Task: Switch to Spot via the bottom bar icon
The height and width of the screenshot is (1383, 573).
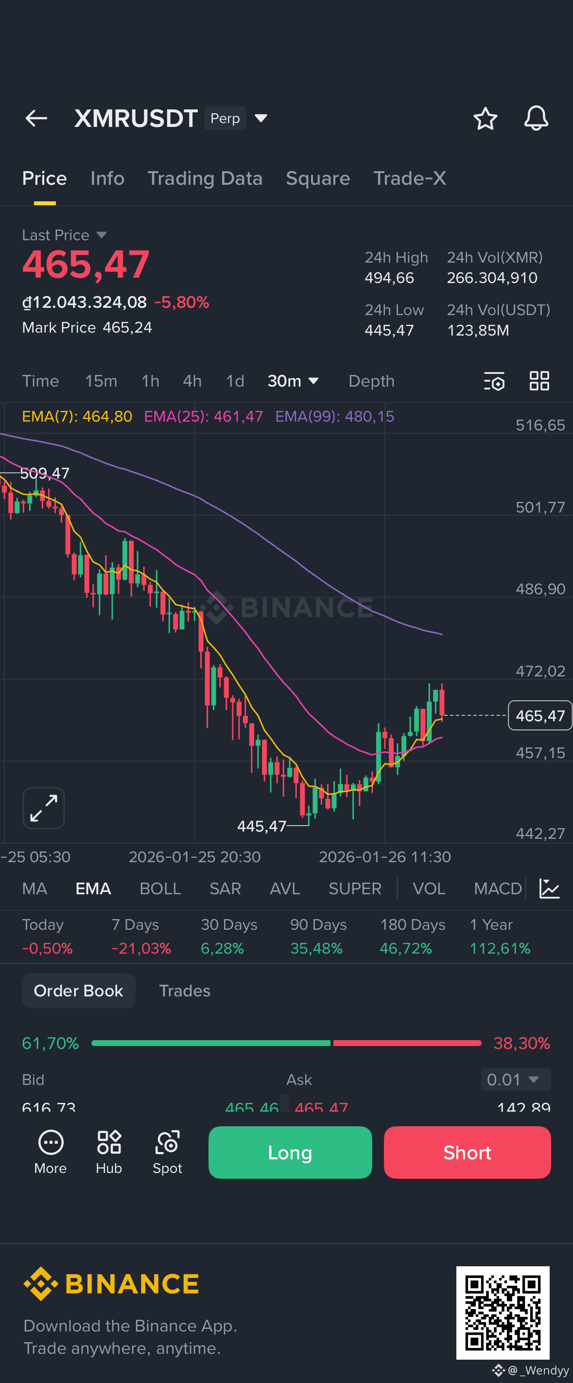Action: tap(167, 1152)
